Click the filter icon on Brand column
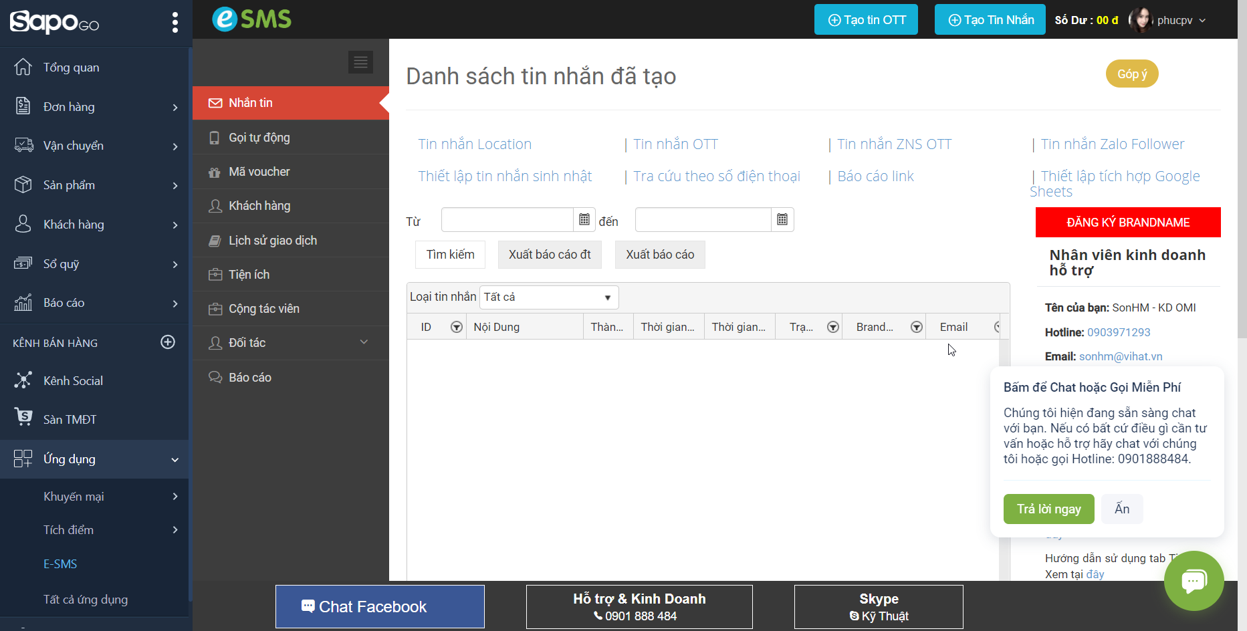The width and height of the screenshot is (1247, 631). tap(916, 327)
